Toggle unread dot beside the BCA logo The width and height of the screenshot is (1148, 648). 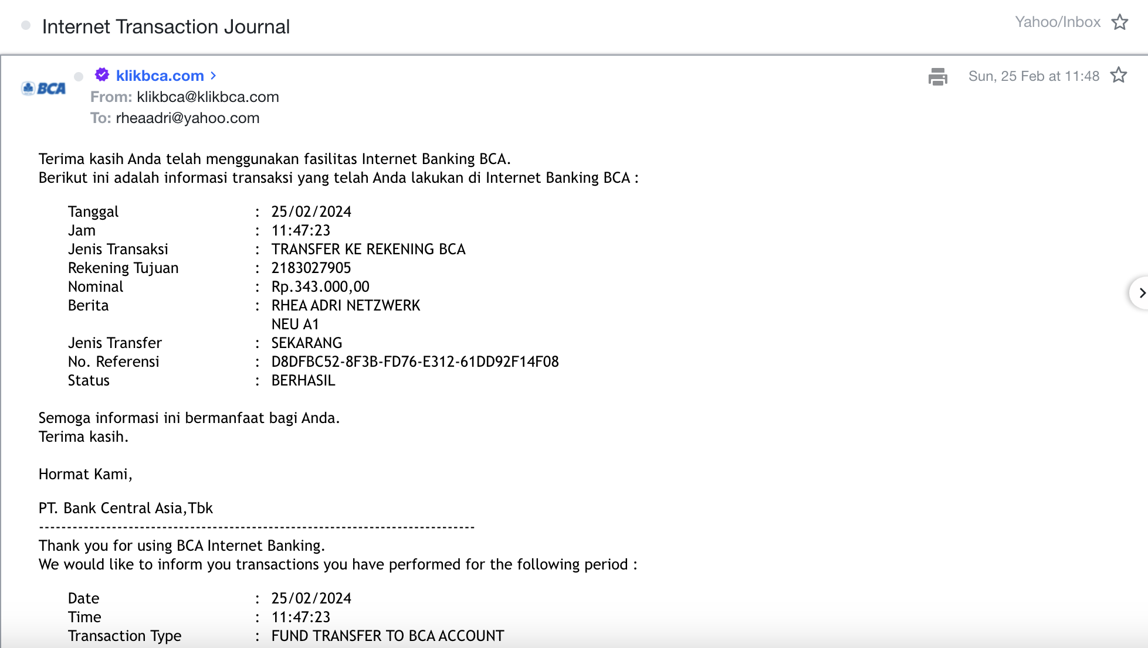pos(79,76)
